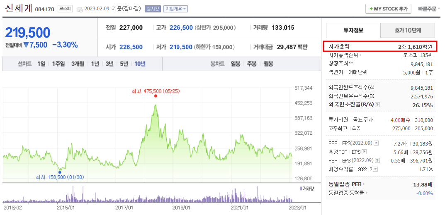The image size is (445, 215).
Task: Select the 1주일 line chart period
Action: click(58, 64)
